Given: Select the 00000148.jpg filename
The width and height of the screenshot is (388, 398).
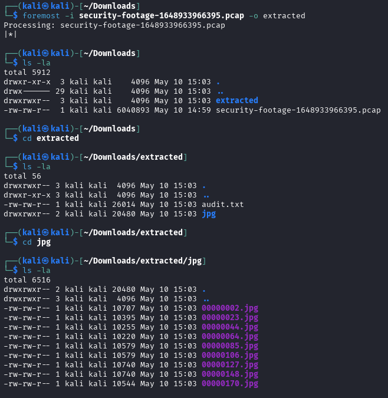Looking at the screenshot, I should (230, 374).
